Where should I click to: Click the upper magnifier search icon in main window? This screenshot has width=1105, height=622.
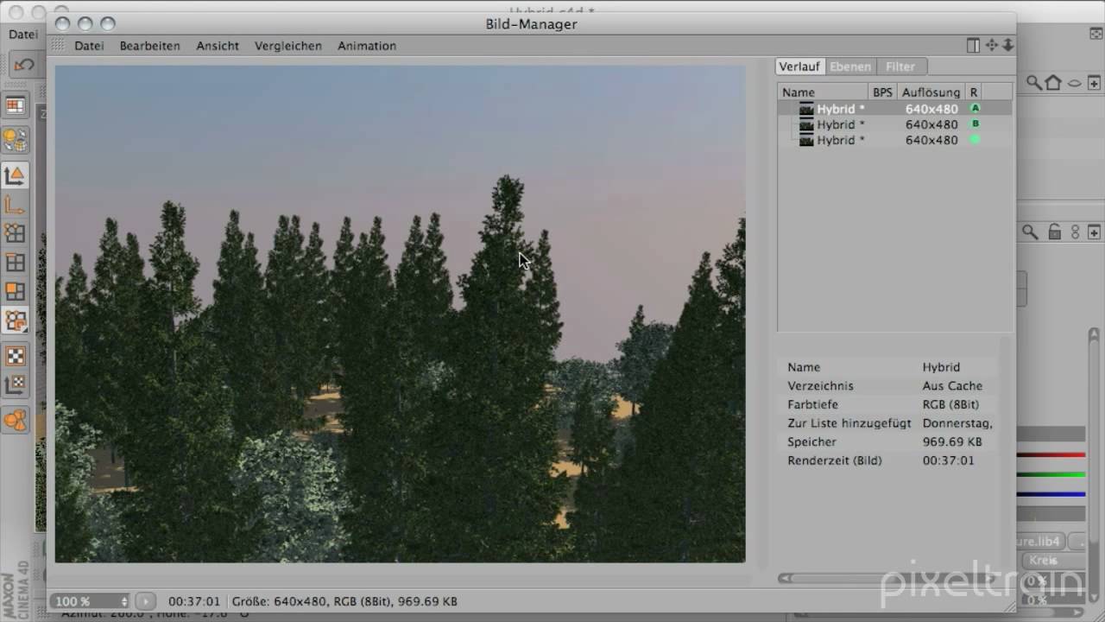coord(1033,83)
